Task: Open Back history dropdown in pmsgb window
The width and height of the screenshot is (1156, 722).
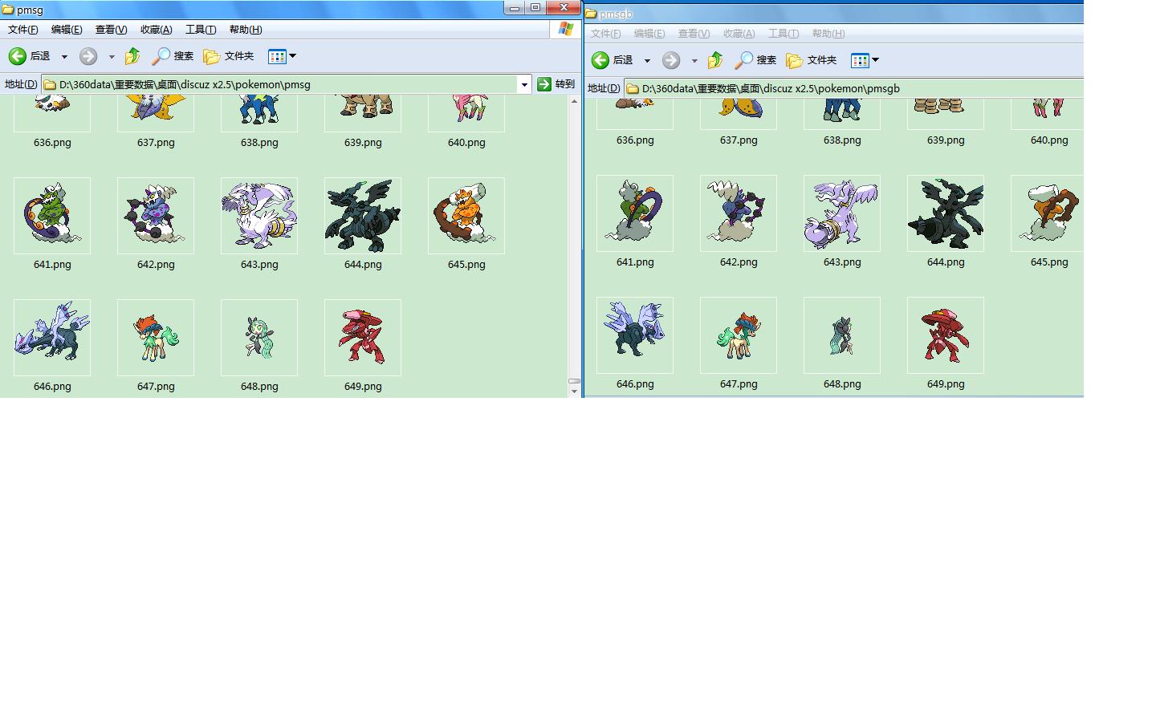Action: 647,61
